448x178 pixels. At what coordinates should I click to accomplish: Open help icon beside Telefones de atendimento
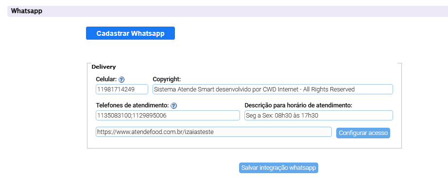pyautogui.click(x=174, y=105)
